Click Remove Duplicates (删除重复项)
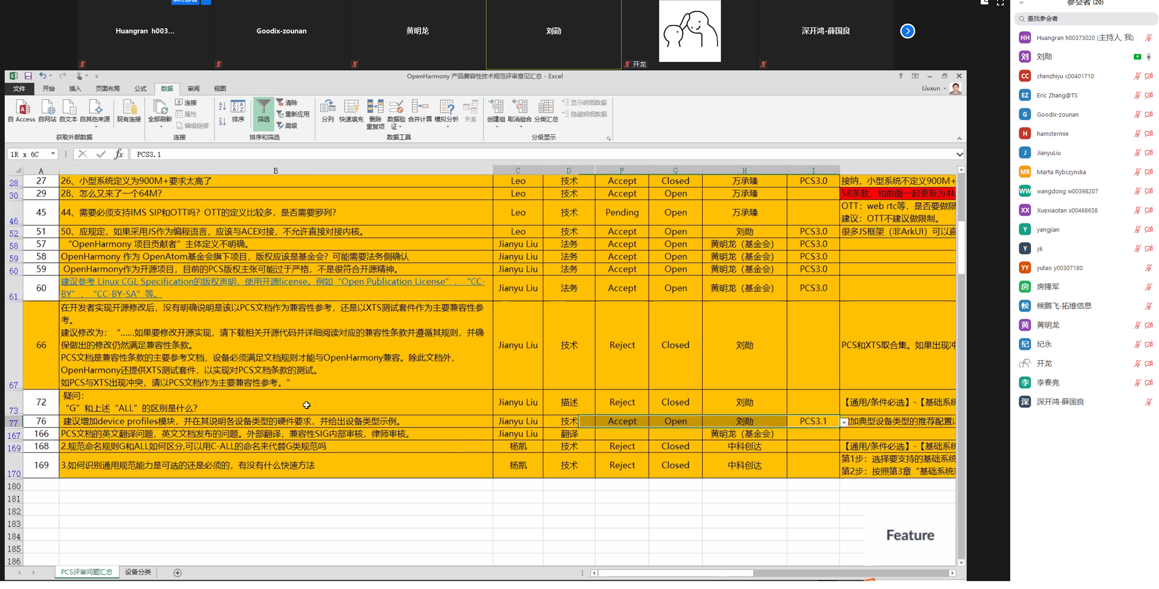 click(x=375, y=115)
